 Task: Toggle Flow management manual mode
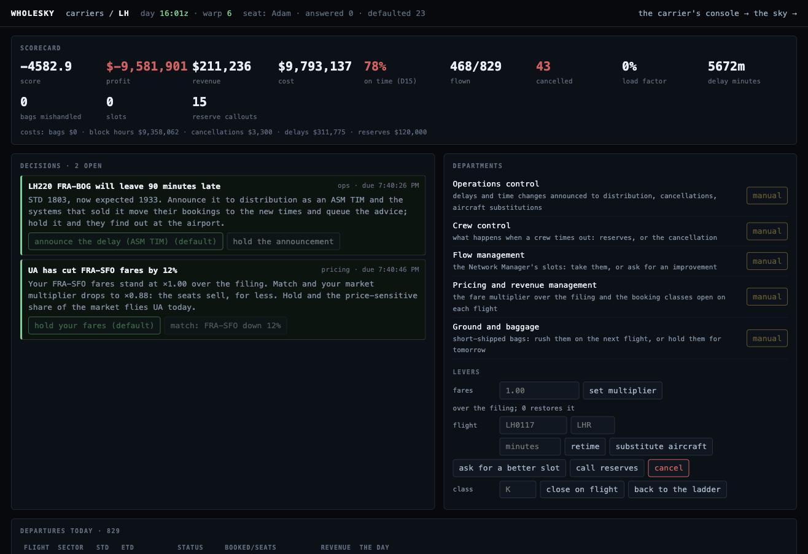click(x=767, y=261)
